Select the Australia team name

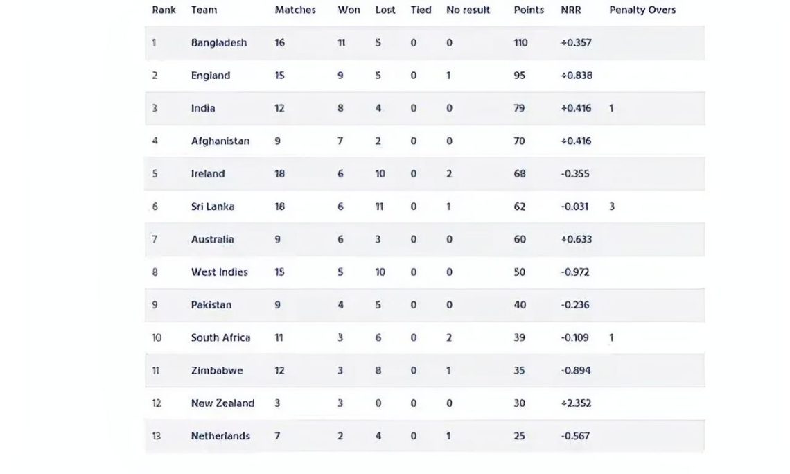[x=213, y=240]
